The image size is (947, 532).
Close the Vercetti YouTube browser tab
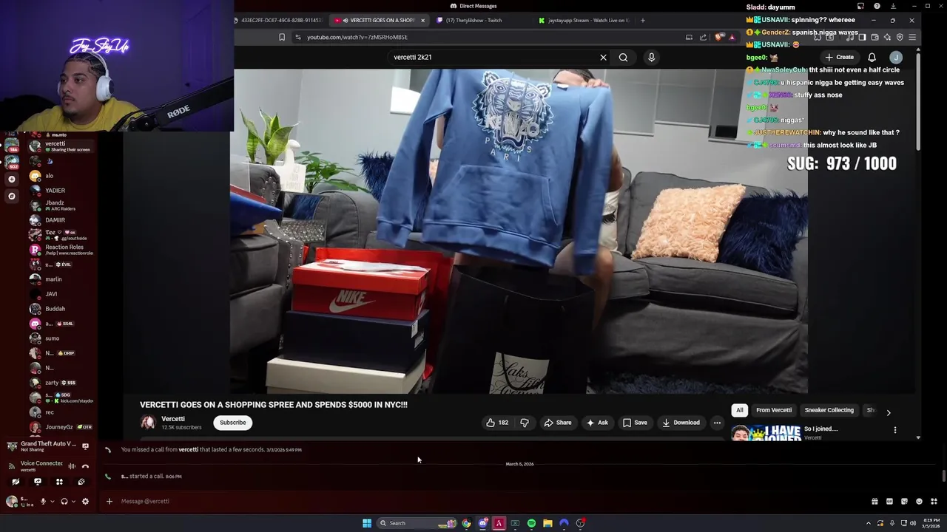tap(422, 20)
